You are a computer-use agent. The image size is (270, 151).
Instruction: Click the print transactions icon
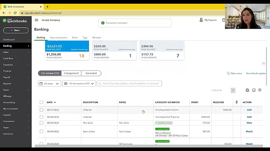[247, 90]
